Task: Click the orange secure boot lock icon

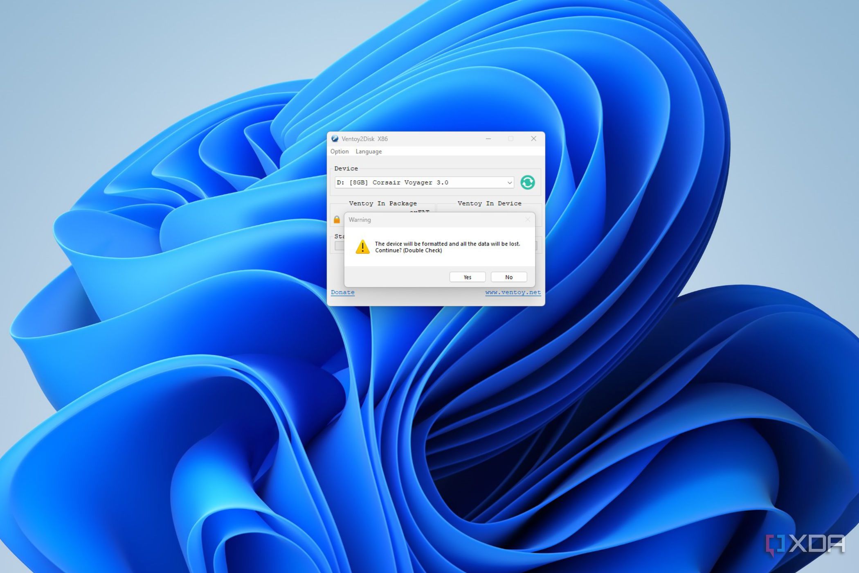Action: tap(337, 219)
